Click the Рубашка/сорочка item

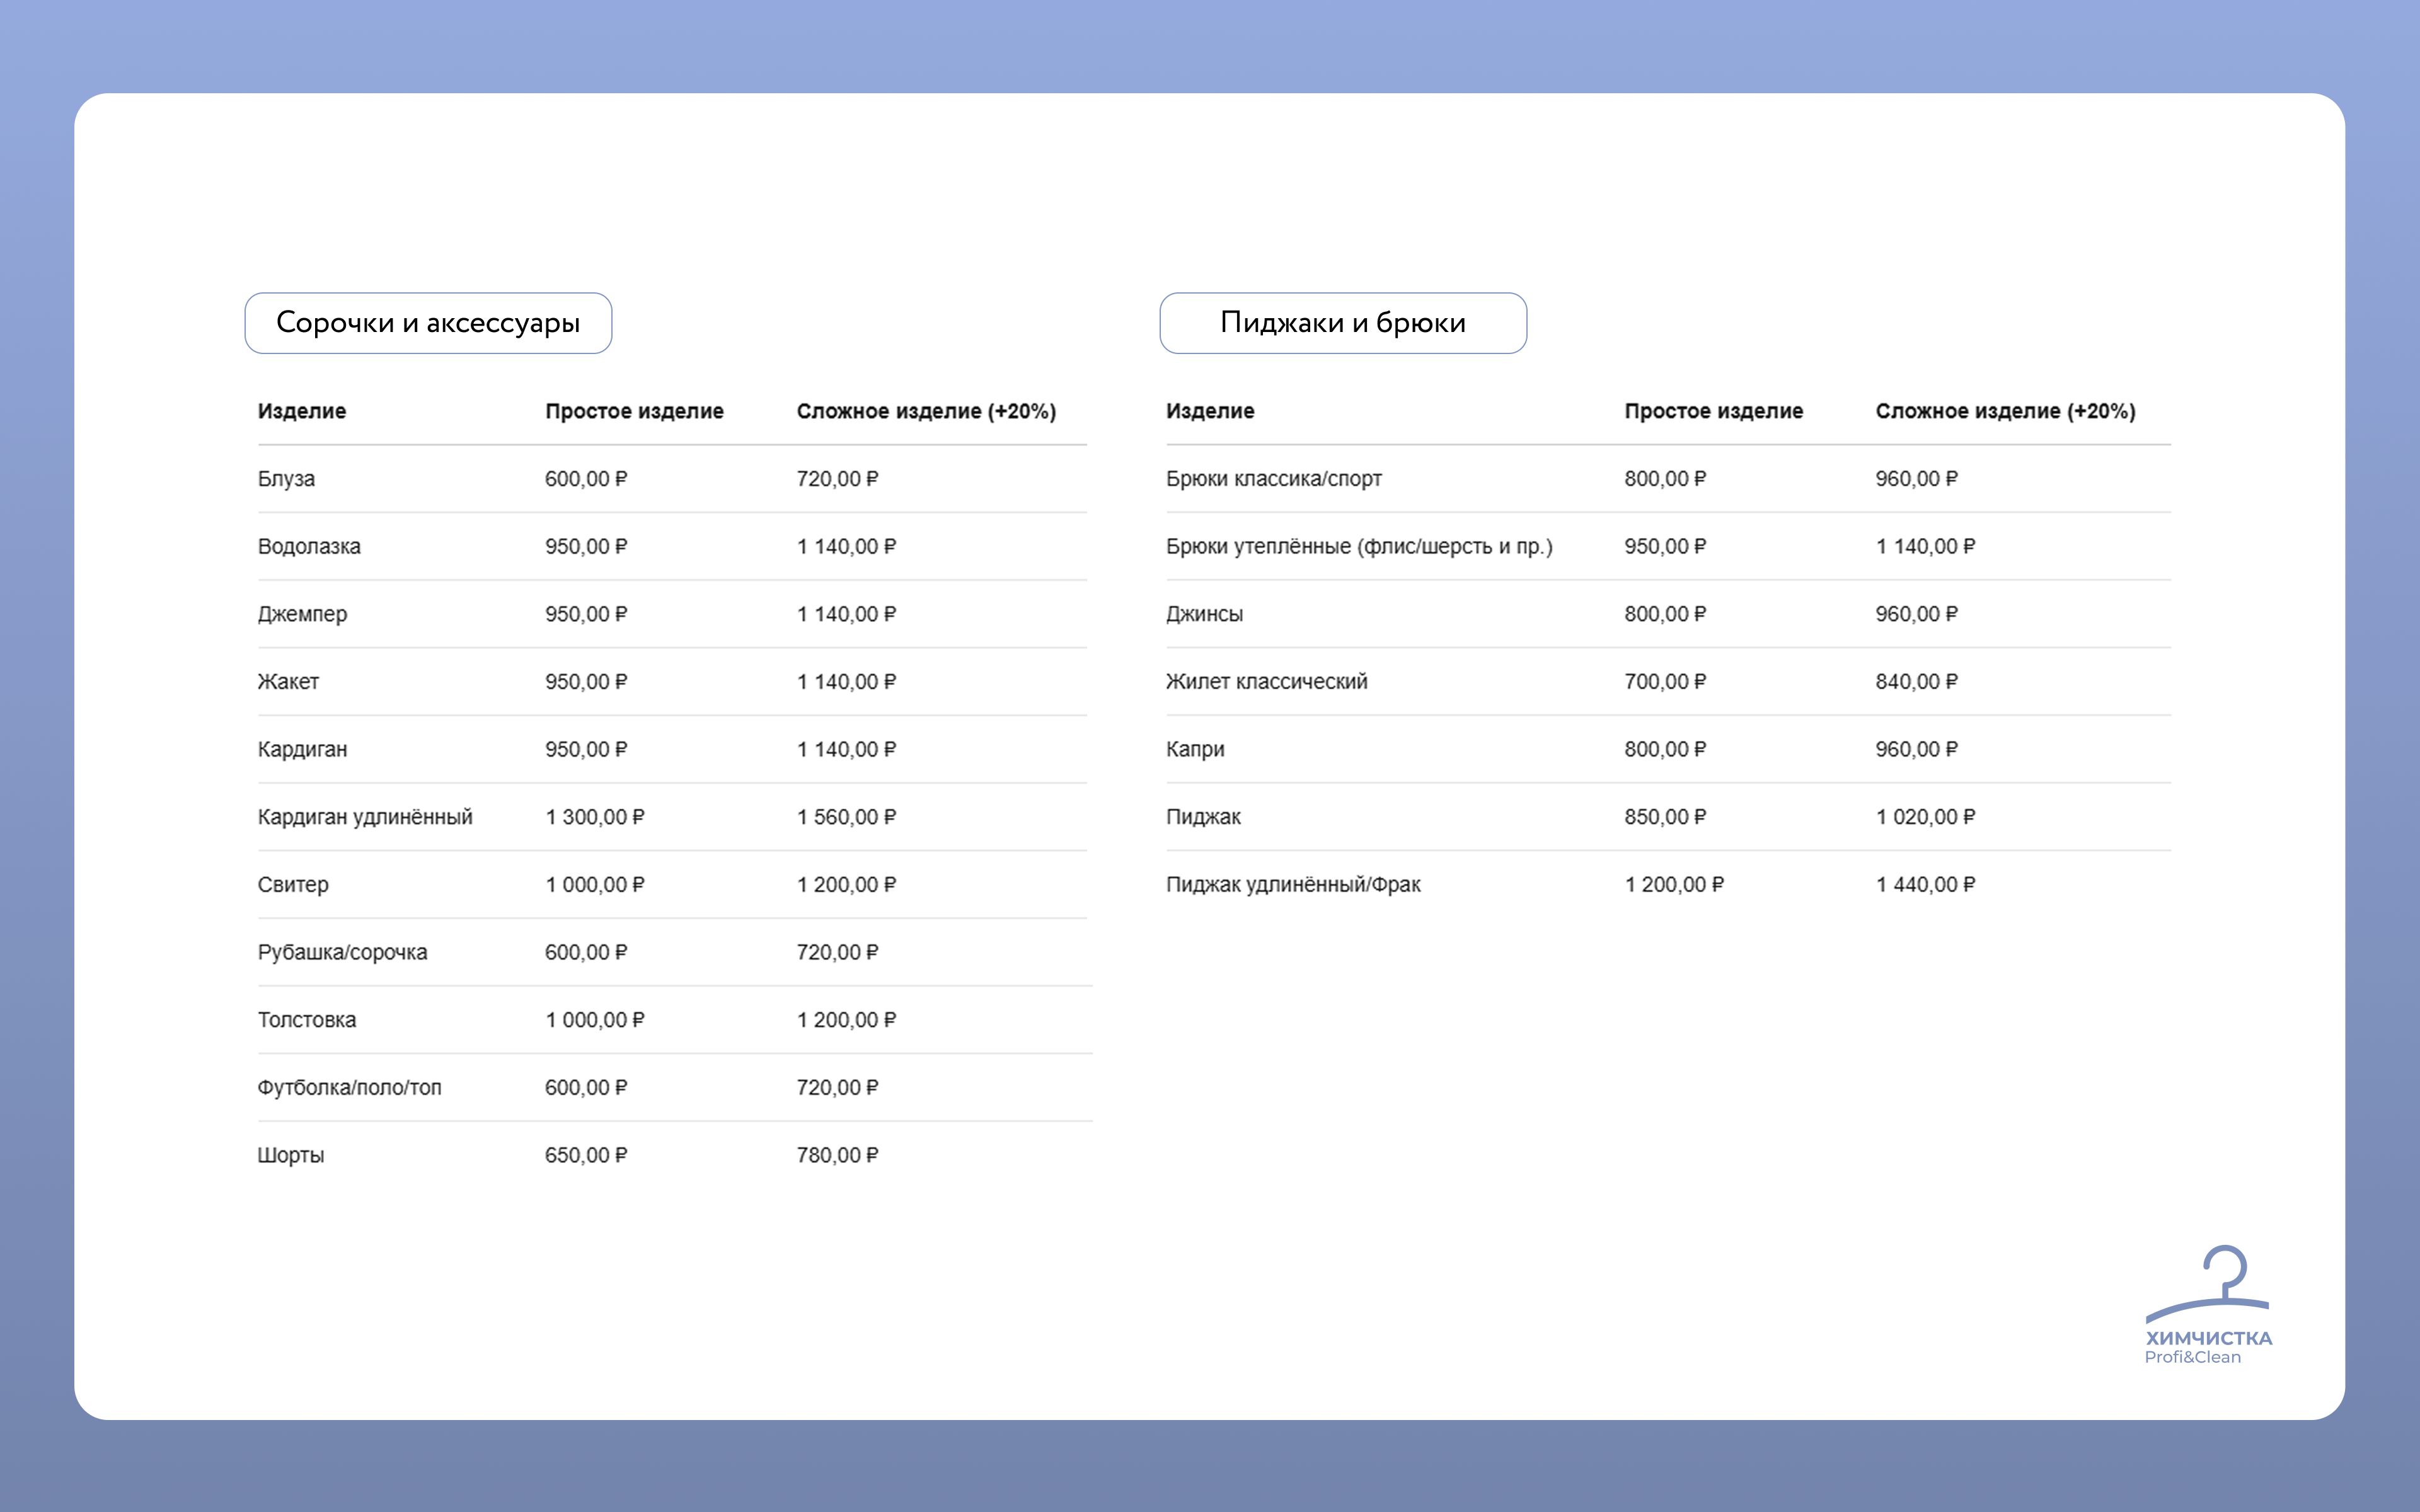click(x=342, y=952)
